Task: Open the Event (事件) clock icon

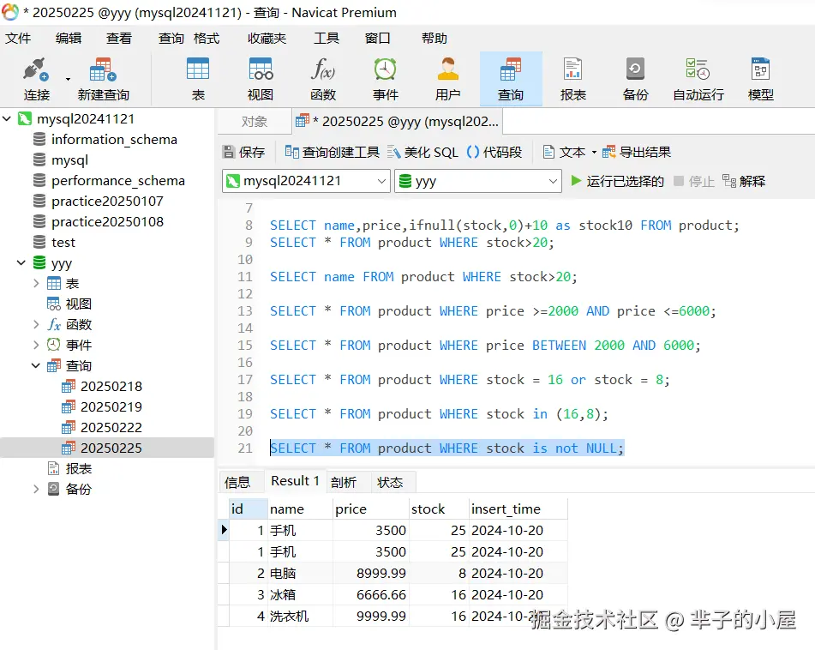Action: pyautogui.click(x=385, y=69)
